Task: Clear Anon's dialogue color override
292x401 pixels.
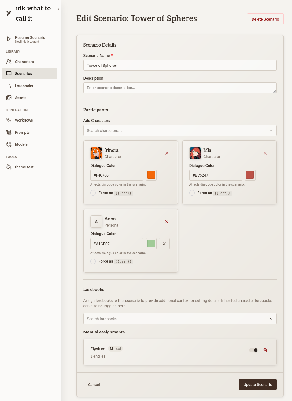Action: click(x=164, y=244)
